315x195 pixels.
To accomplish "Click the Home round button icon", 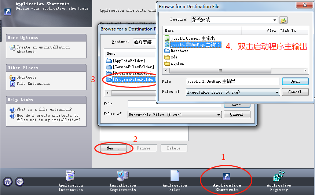I will tap(8, 182).
